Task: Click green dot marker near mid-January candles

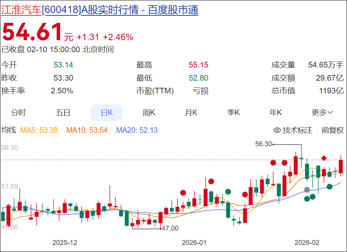Action: click(228, 192)
